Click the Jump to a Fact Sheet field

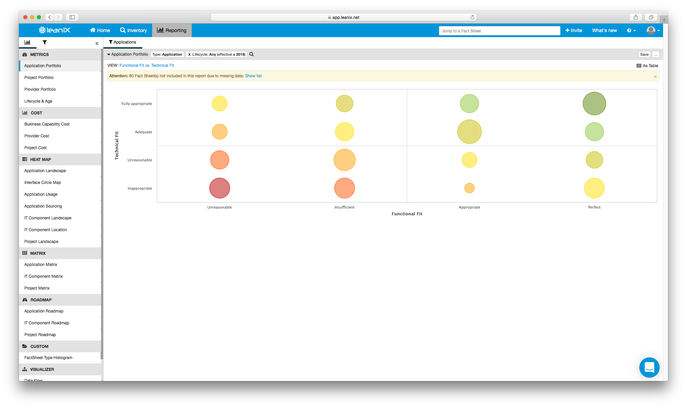pyautogui.click(x=499, y=31)
